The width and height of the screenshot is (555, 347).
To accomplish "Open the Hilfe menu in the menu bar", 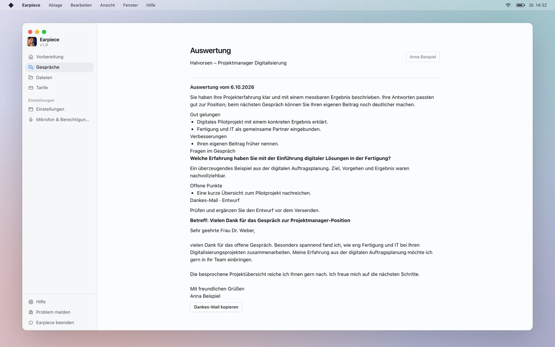I will click(151, 5).
